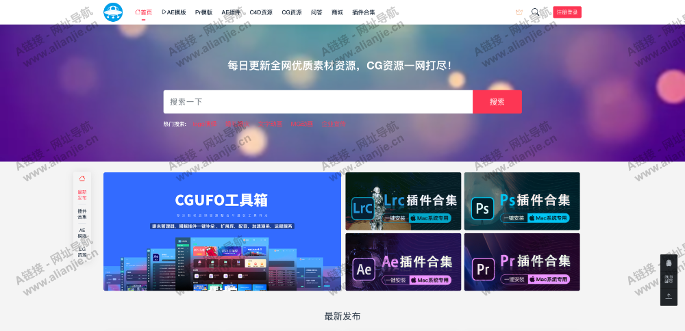The height and width of the screenshot is (331, 685).
Task: Go to the Pr模版 section
Action: pos(203,12)
